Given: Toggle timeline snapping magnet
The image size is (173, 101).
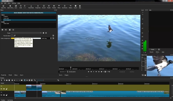Looking at the screenshot, I should (x=25, y=80).
